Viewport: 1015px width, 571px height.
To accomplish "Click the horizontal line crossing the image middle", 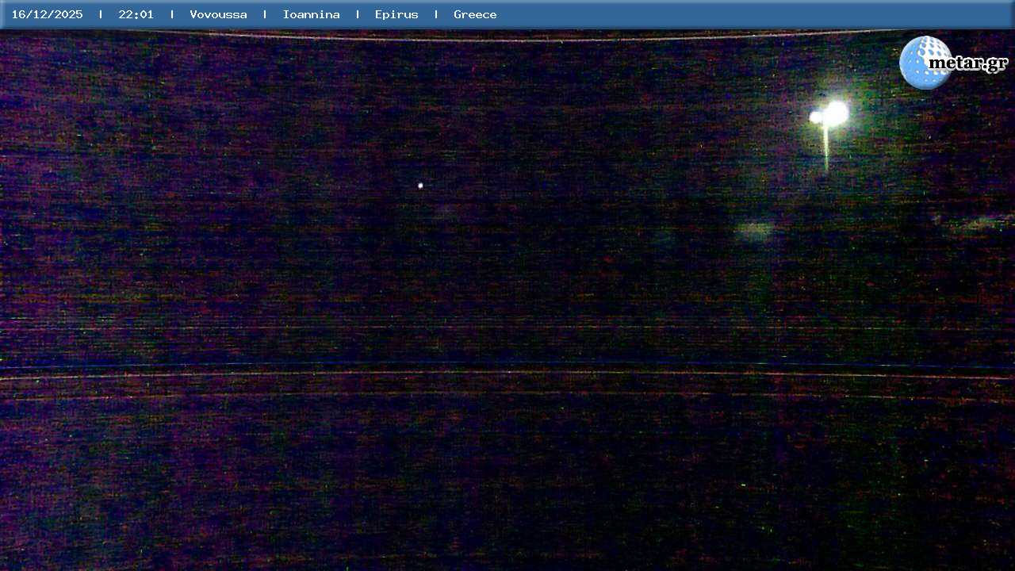I will coord(507,373).
